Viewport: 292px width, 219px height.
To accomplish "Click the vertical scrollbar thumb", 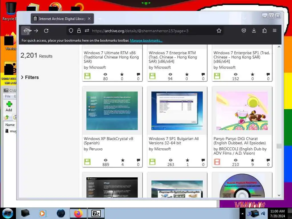I will (279, 146).
